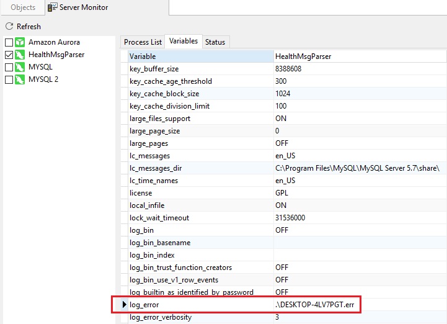
Task: Select the large_pages variable
Action: click(x=149, y=143)
